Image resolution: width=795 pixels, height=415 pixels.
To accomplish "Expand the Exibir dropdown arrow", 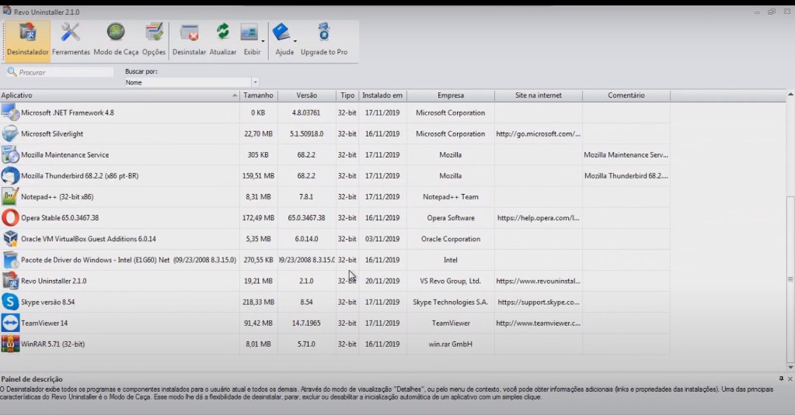I will coord(263,41).
